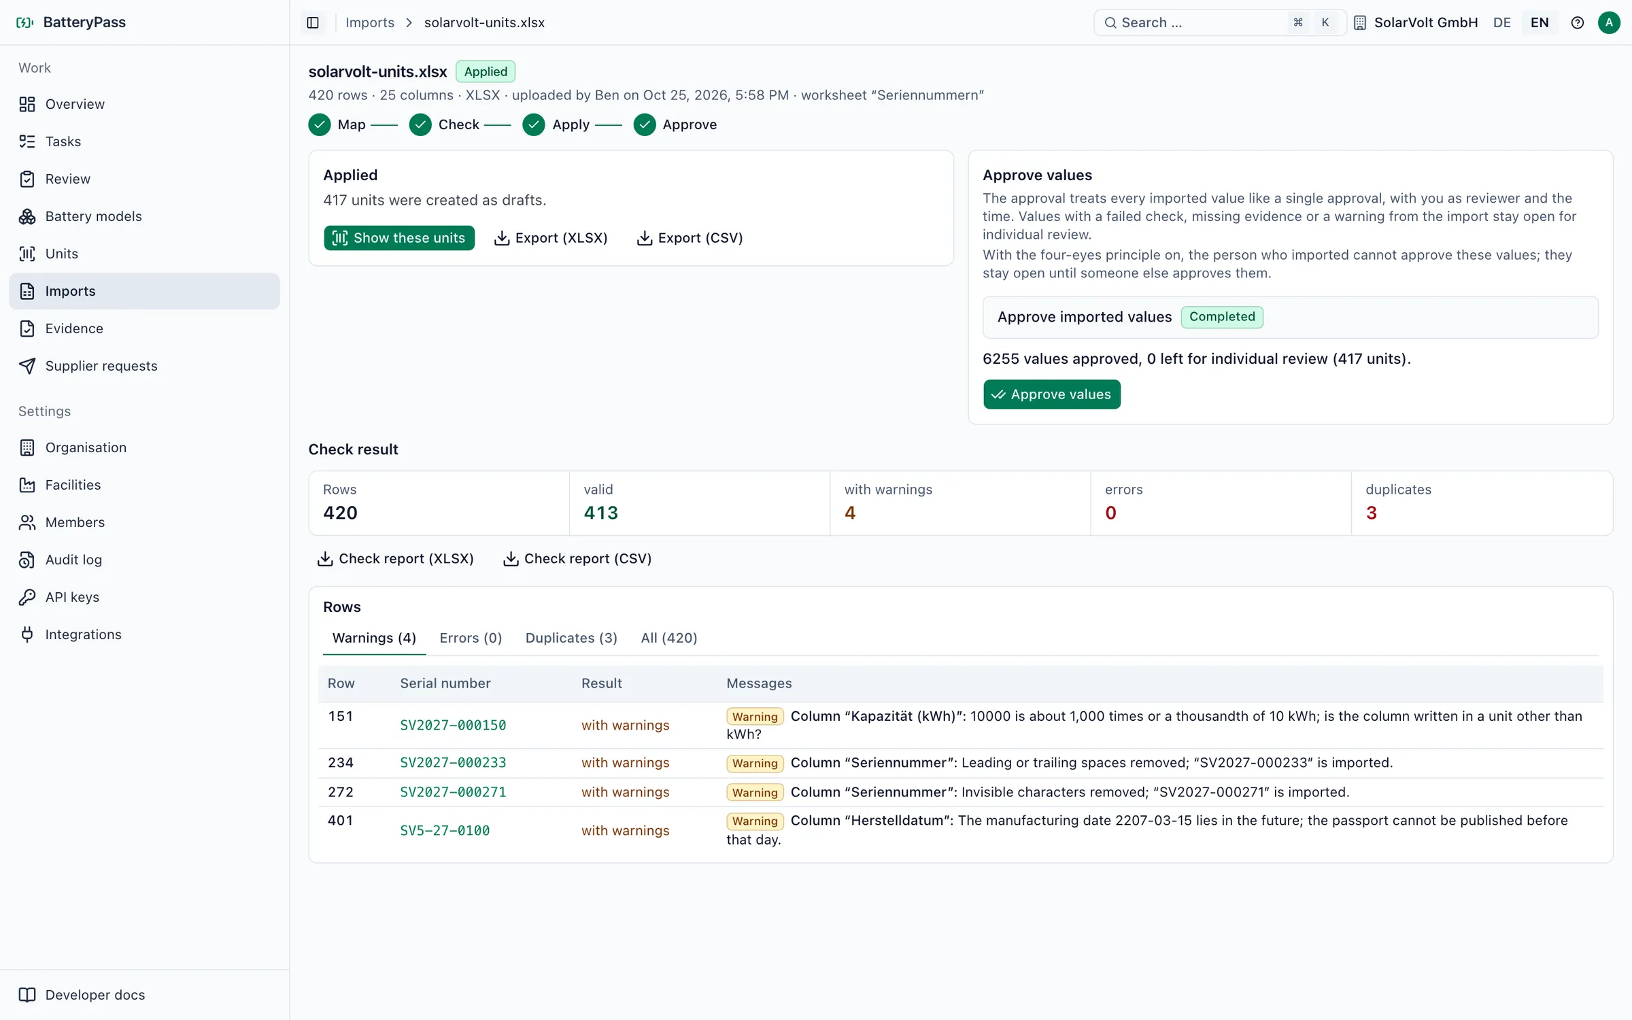Select the Warnings (4) tab
Image resolution: width=1632 pixels, height=1020 pixels.
pyautogui.click(x=374, y=638)
